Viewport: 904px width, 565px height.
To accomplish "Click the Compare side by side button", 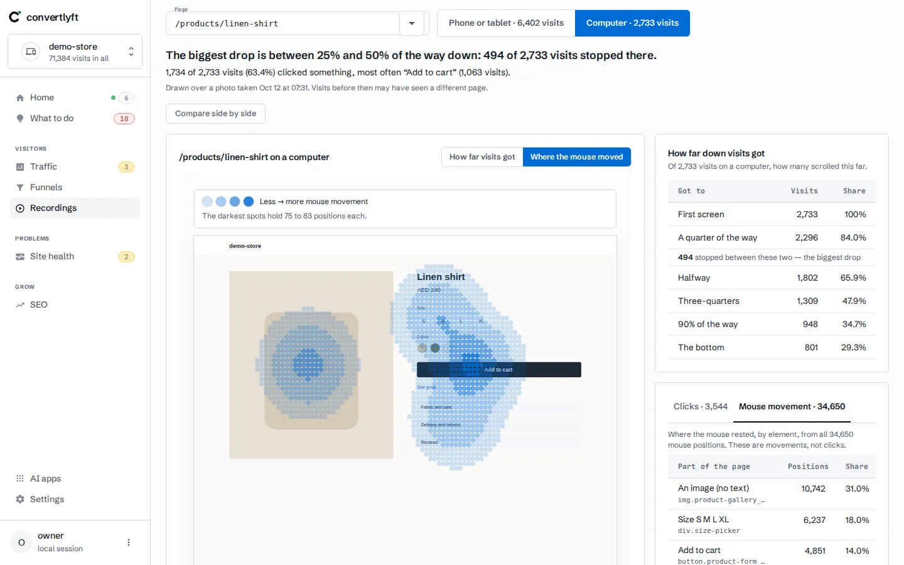I will (215, 114).
